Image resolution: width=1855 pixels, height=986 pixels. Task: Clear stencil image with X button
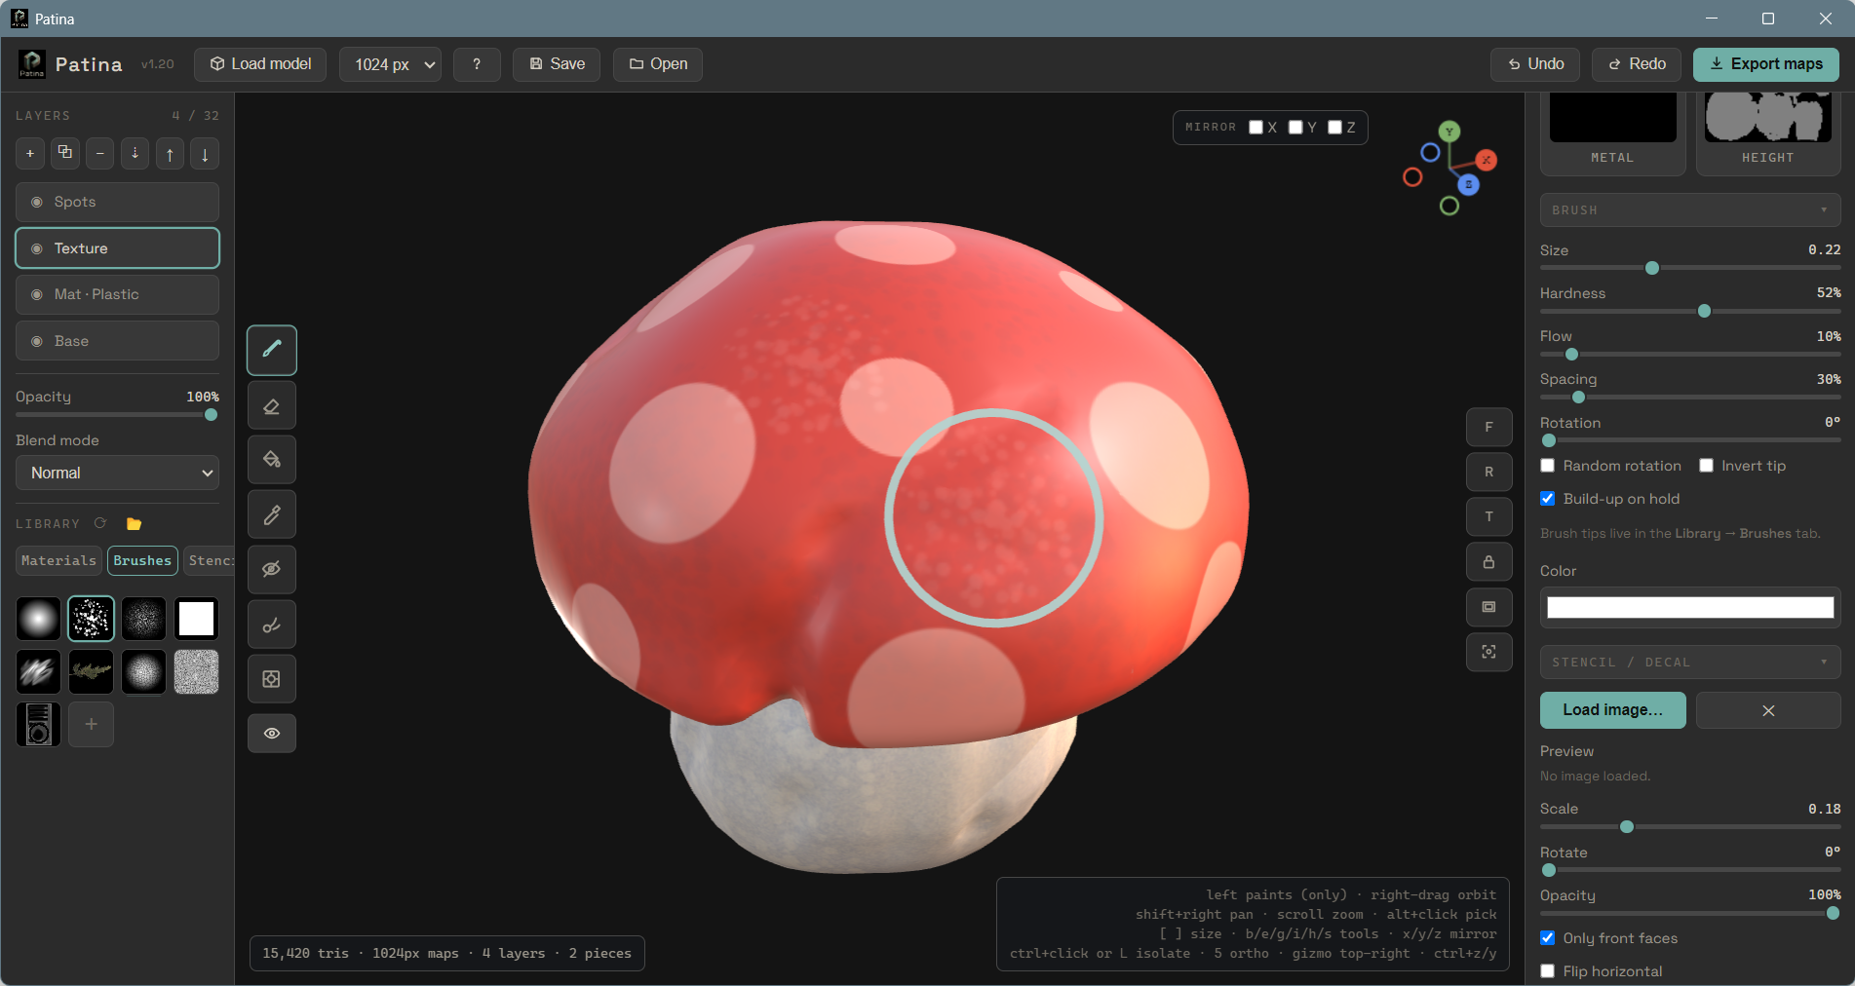click(x=1768, y=710)
